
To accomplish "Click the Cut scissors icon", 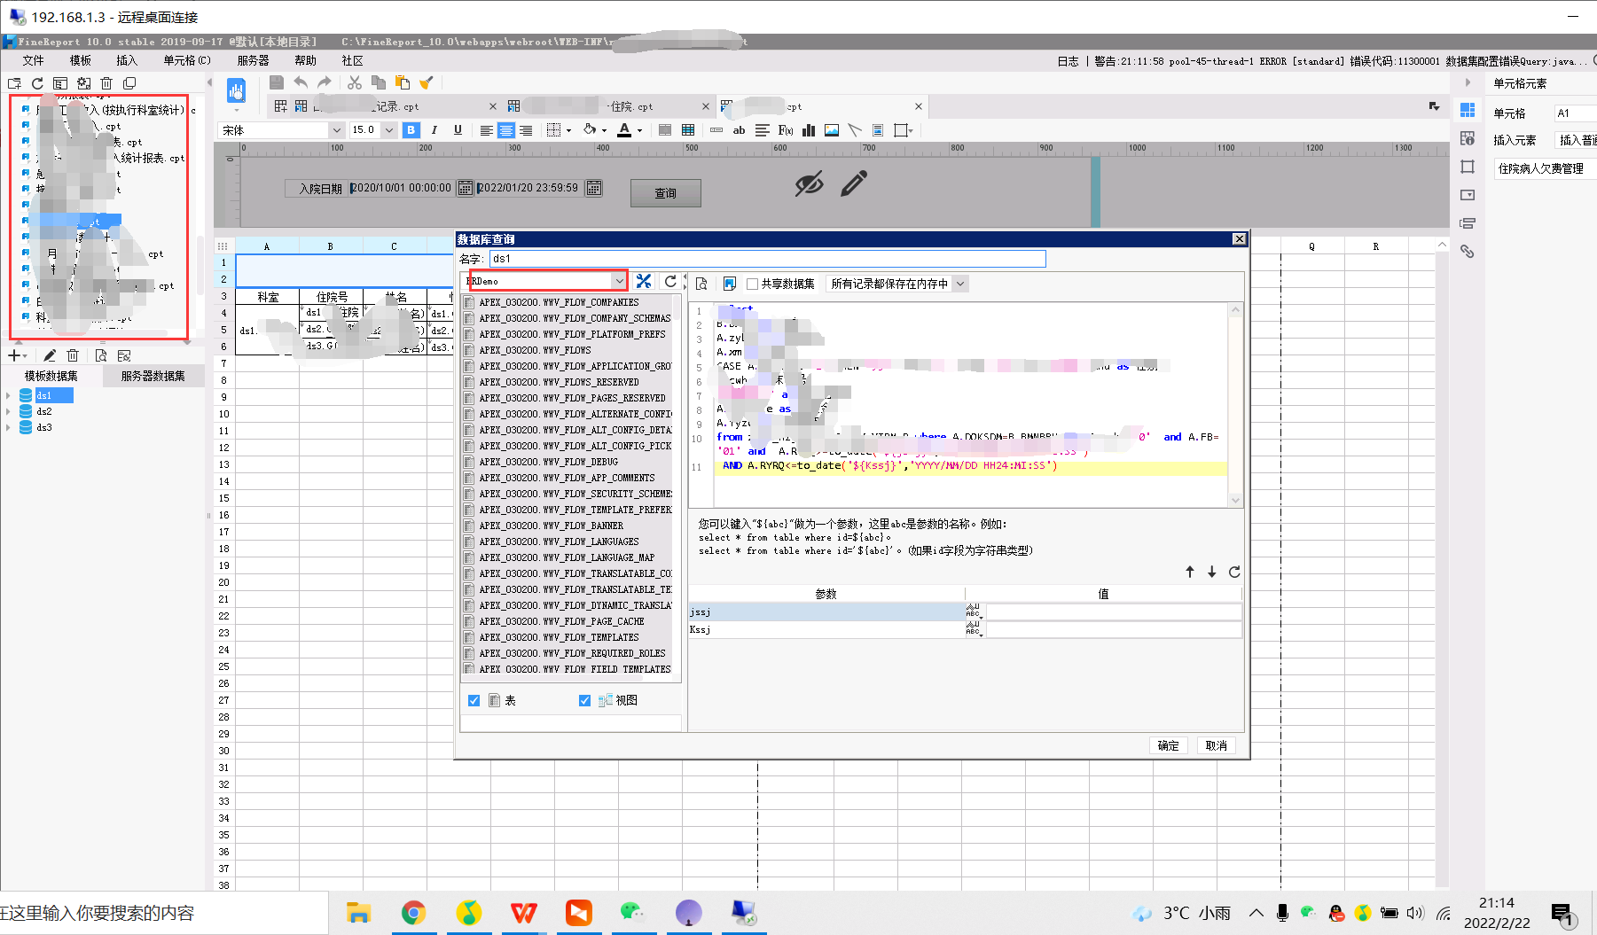I will point(355,82).
